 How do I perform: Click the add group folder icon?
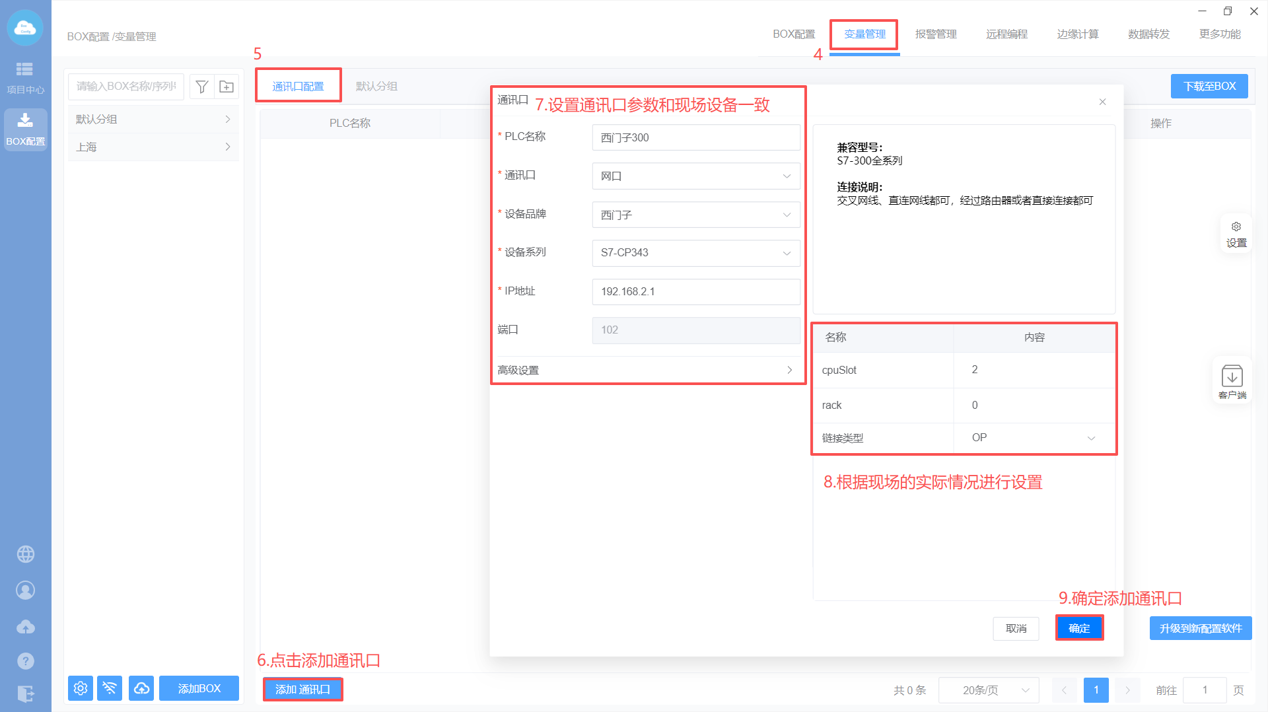coord(227,87)
